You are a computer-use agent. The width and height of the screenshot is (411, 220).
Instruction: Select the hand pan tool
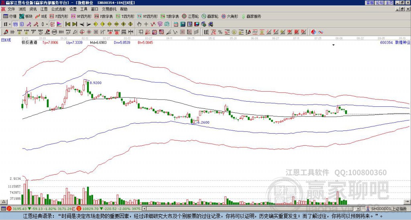click(139, 24)
